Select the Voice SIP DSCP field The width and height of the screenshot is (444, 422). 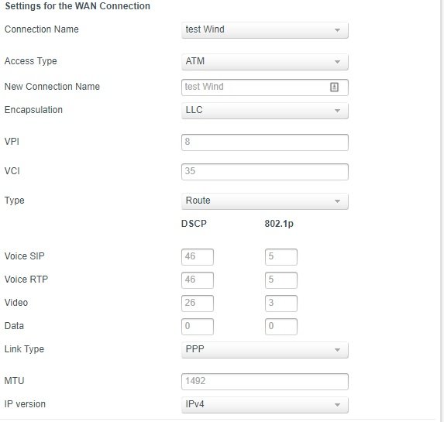click(x=198, y=257)
